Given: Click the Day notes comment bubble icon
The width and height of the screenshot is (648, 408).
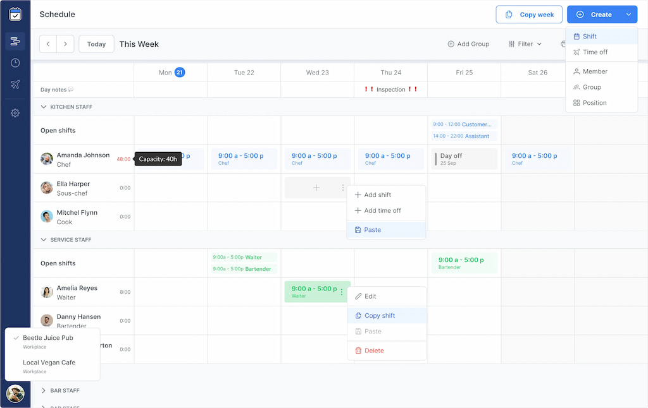Looking at the screenshot, I should (69, 89).
